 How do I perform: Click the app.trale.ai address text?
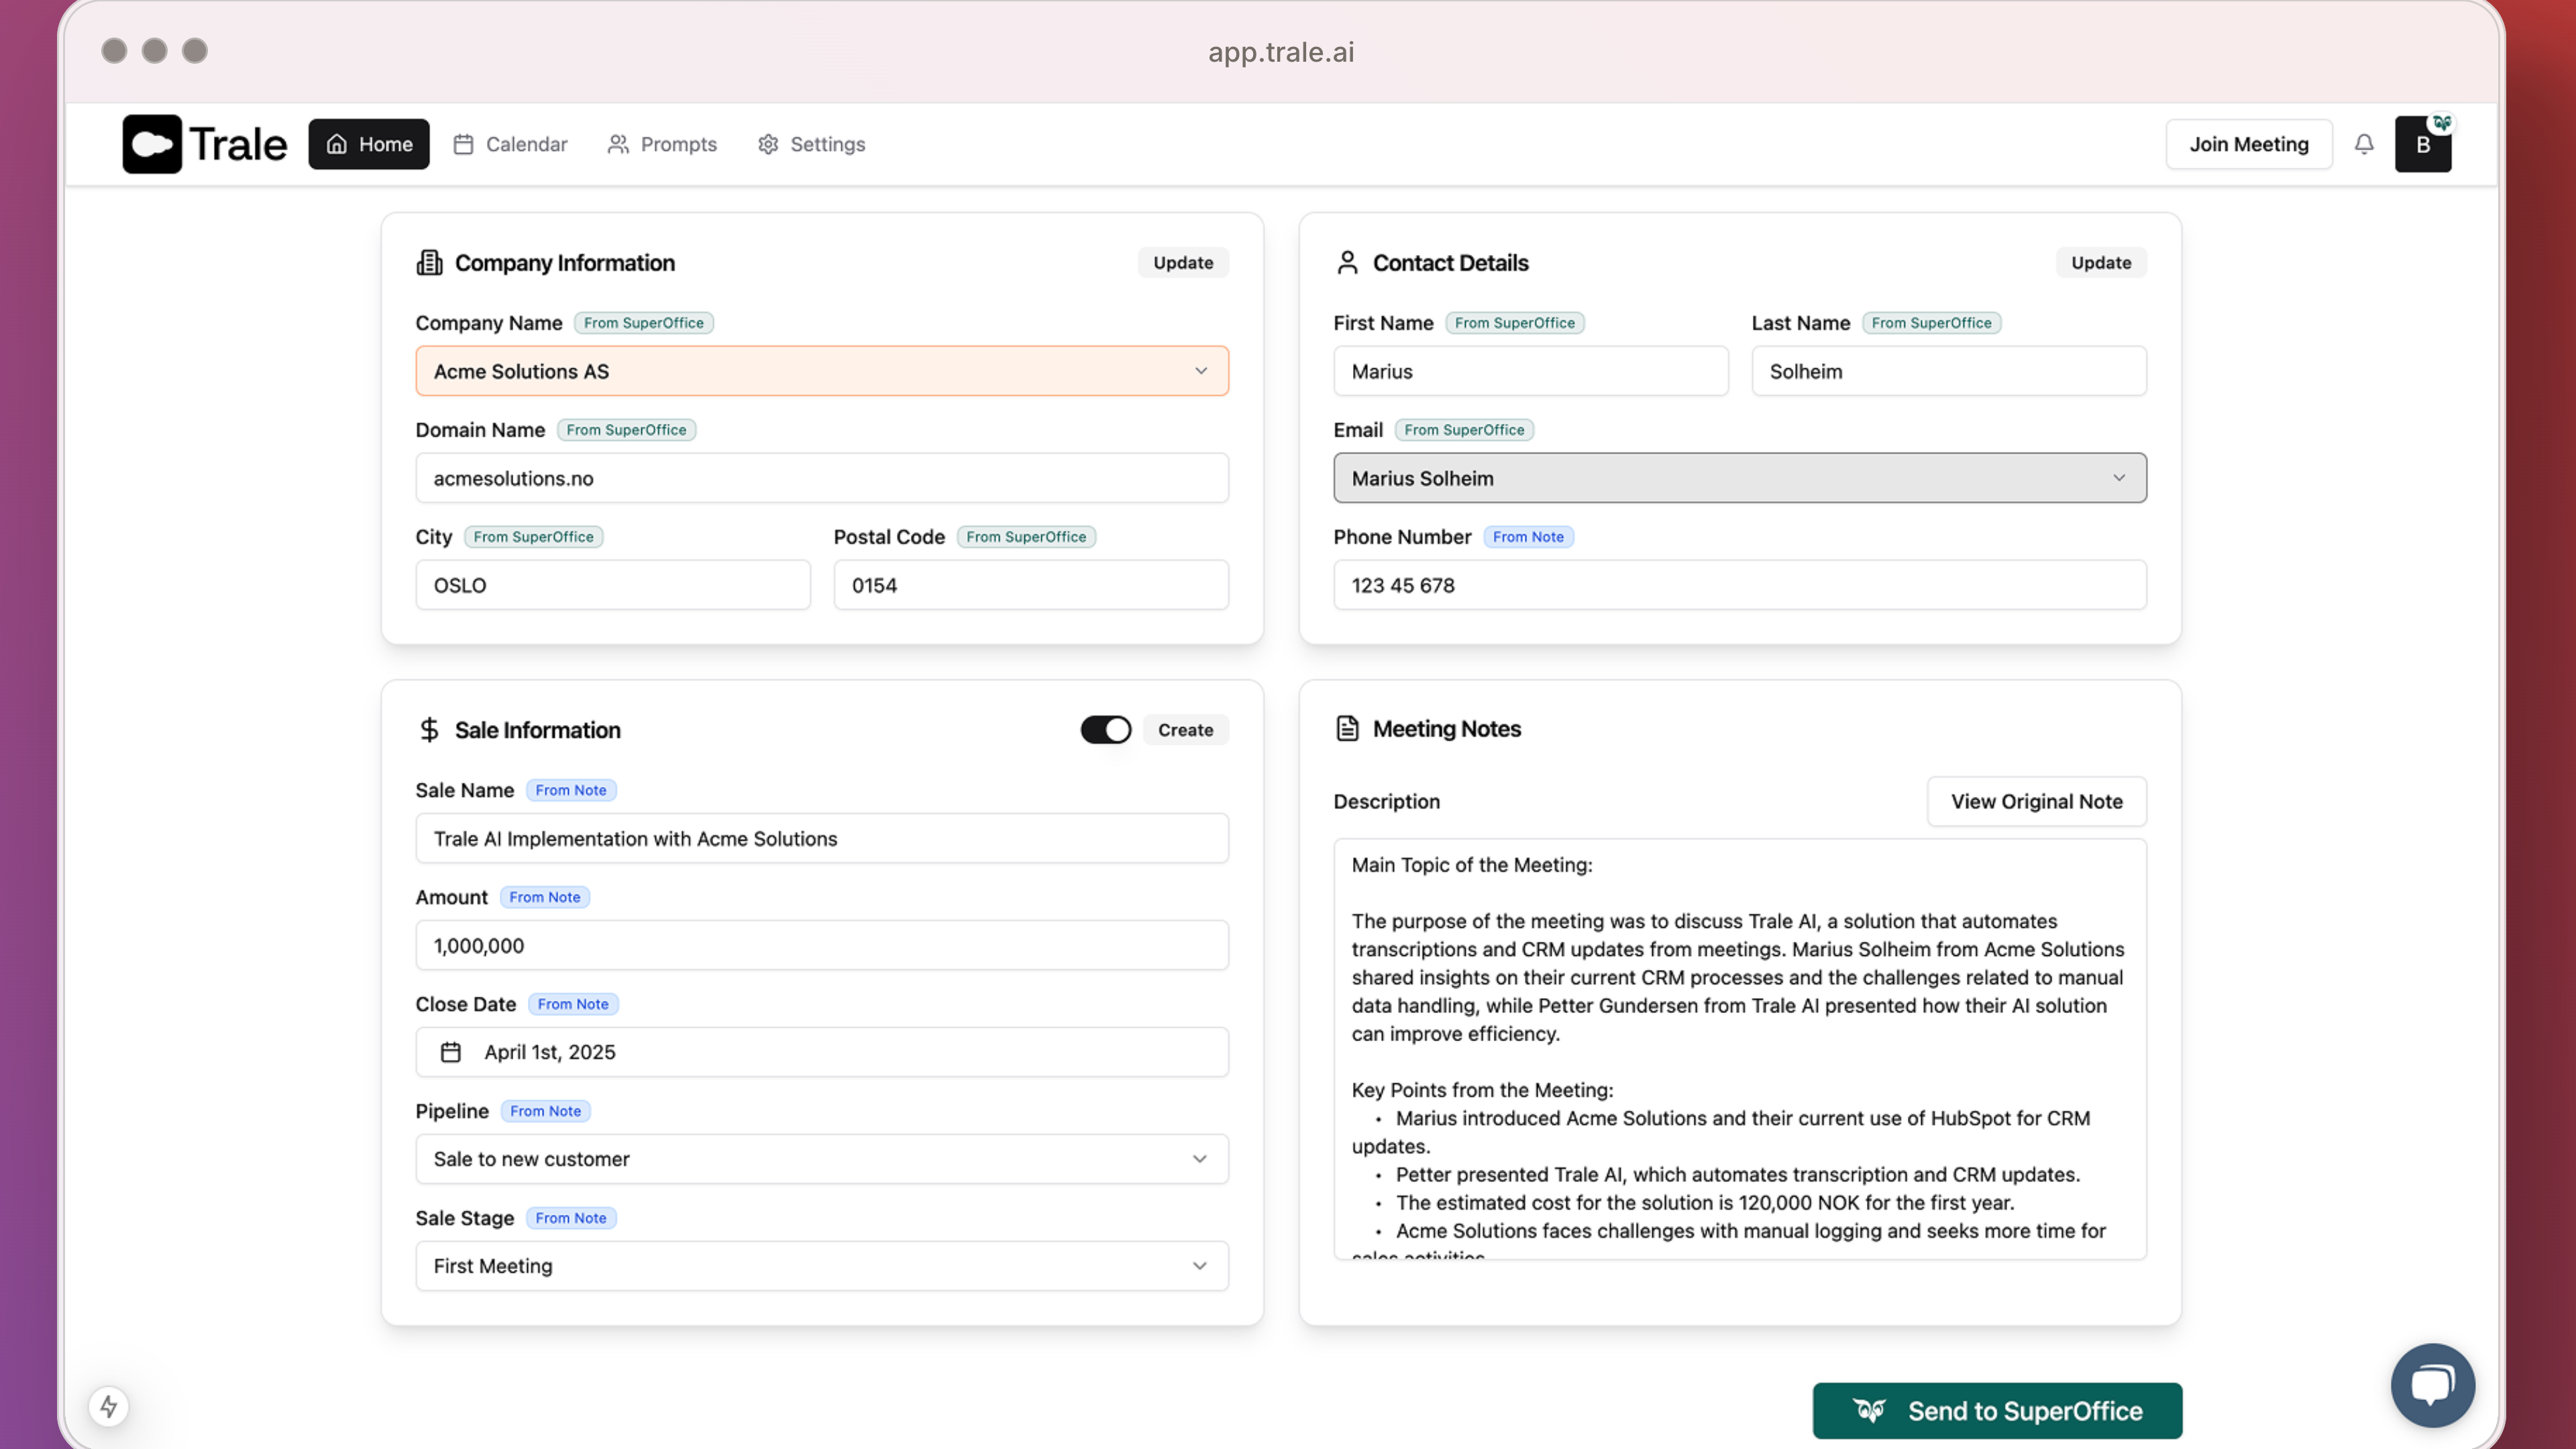tap(1281, 52)
